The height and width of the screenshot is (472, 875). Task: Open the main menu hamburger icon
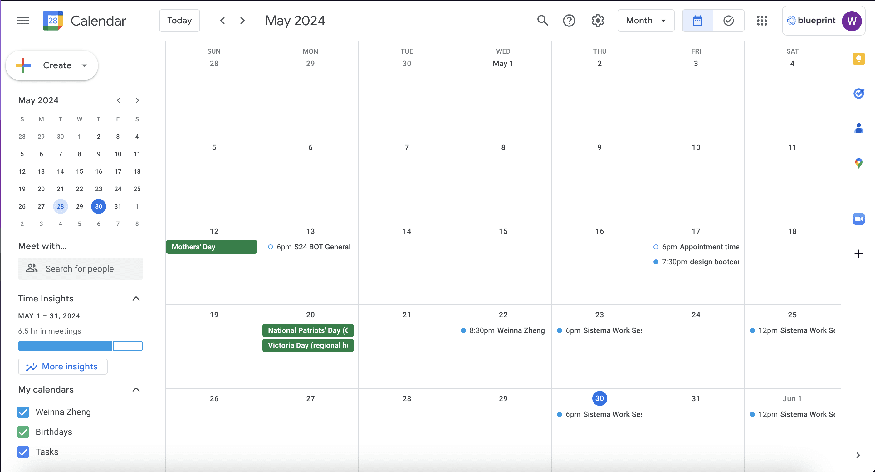pyautogui.click(x=23, y=21)
